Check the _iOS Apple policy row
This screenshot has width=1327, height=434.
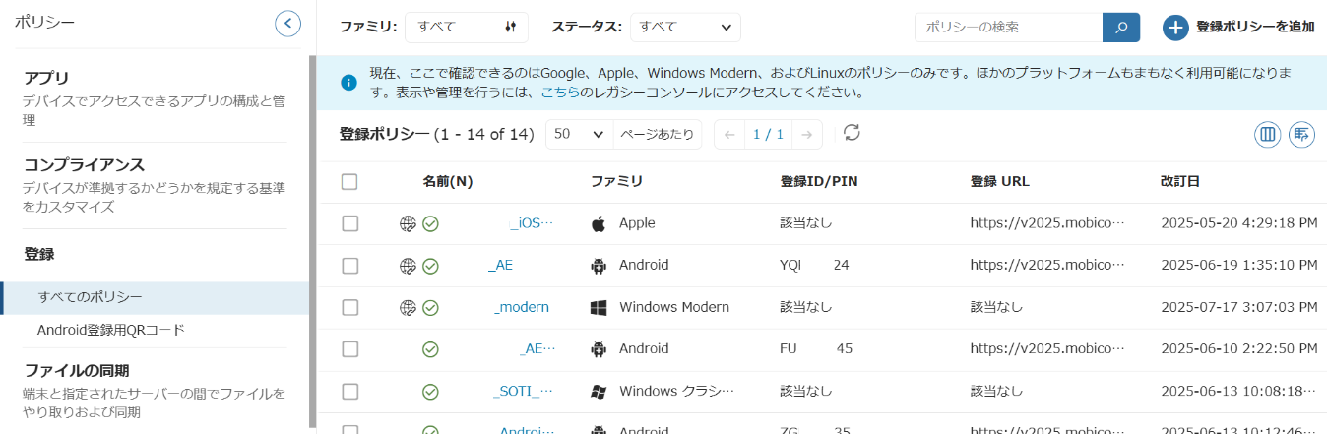pos(349,223)
